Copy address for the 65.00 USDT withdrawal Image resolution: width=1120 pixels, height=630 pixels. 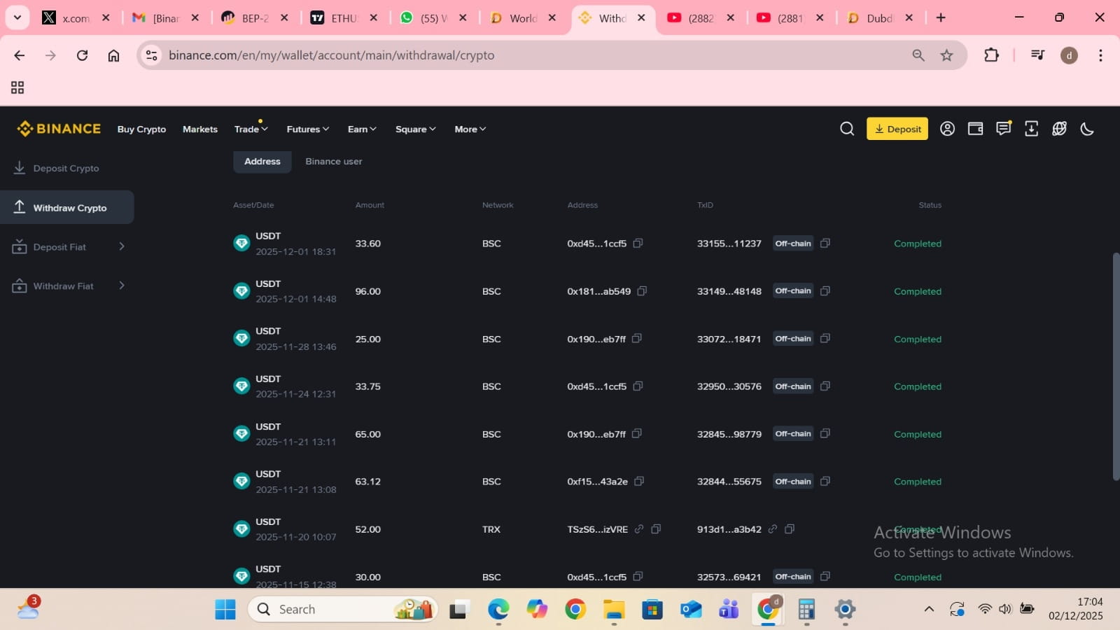pyautogui.click(x=637, y=434)
